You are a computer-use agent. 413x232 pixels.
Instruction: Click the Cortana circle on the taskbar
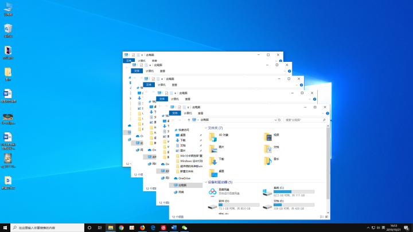(x=89, y=228)
